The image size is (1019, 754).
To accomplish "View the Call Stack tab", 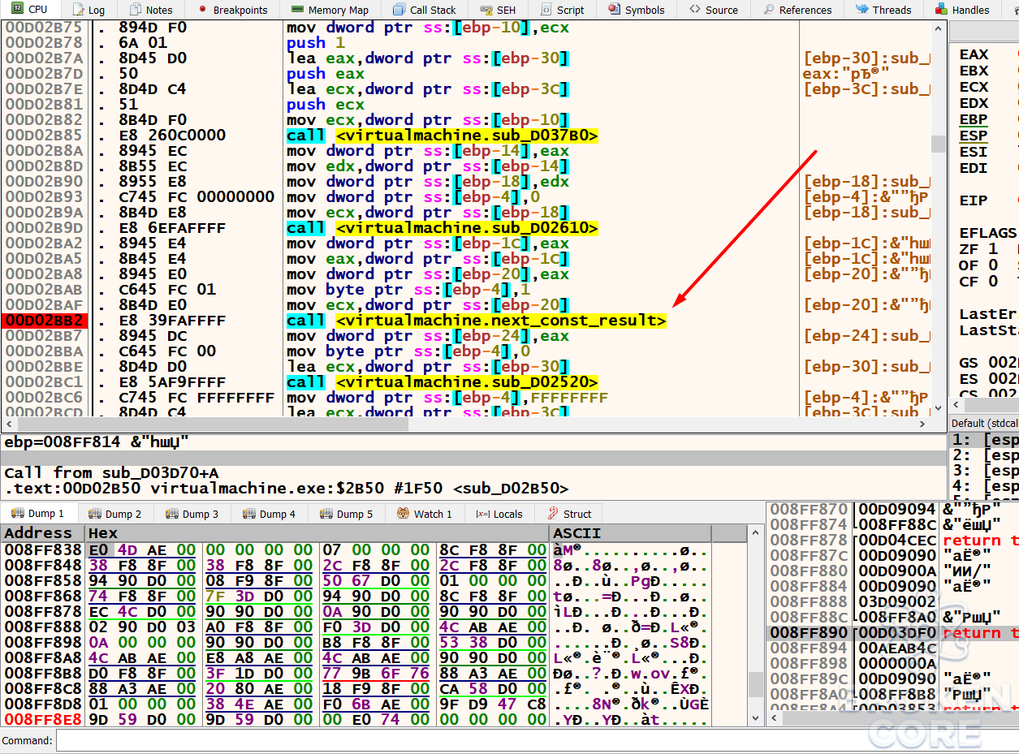I will tap(424, 10).
